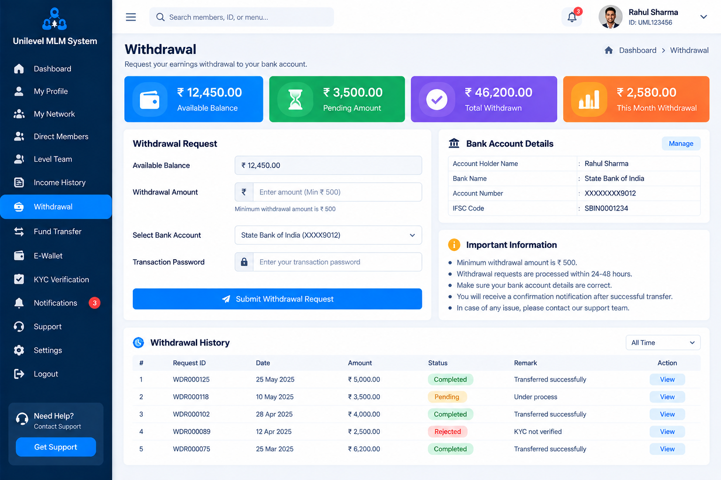
Task: Click the home icon in breadcrumb
Action: (x=609, y=50)
